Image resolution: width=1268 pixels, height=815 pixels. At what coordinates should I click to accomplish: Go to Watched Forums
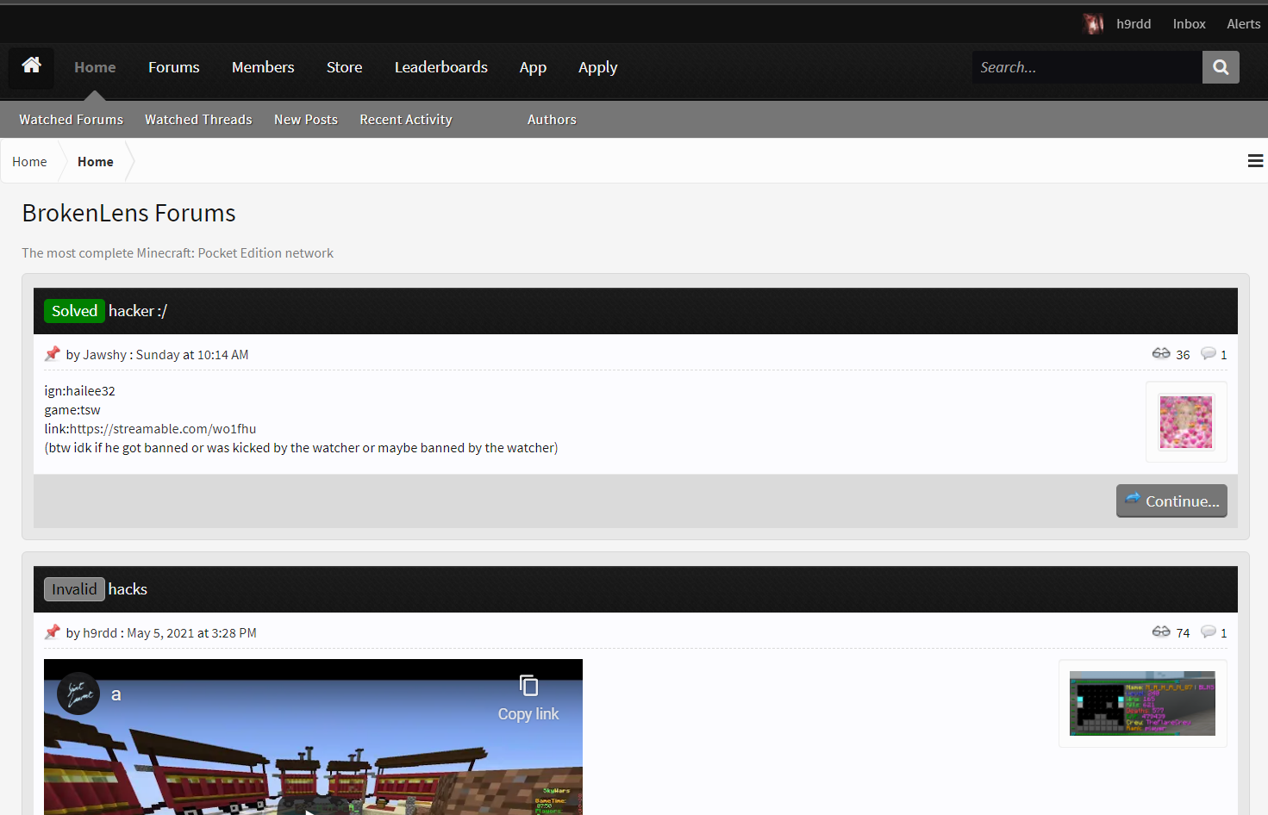72,120
